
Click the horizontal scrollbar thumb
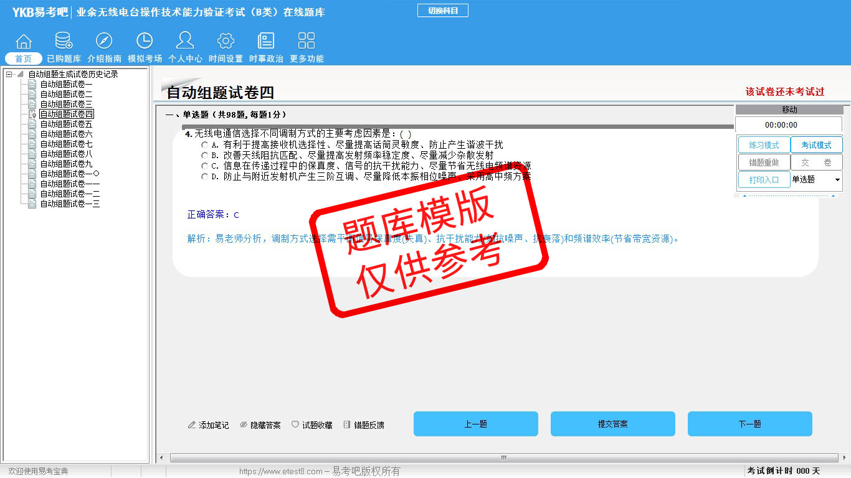[x=503, y=458]
